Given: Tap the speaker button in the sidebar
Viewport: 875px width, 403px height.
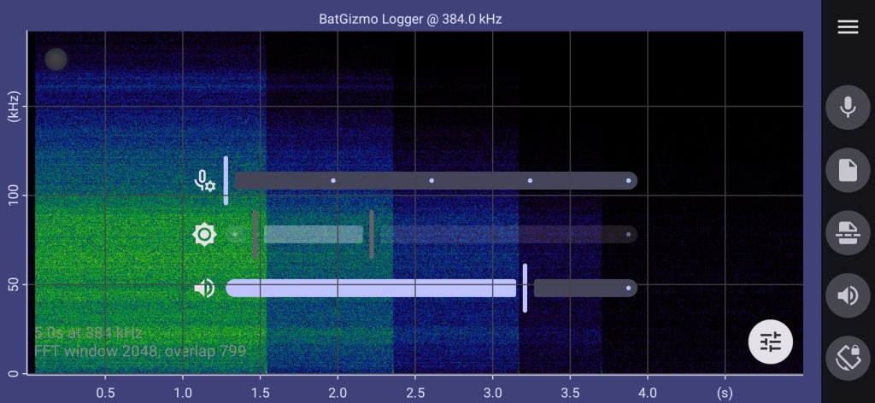Looking at the screenshot, I should 847,296.
